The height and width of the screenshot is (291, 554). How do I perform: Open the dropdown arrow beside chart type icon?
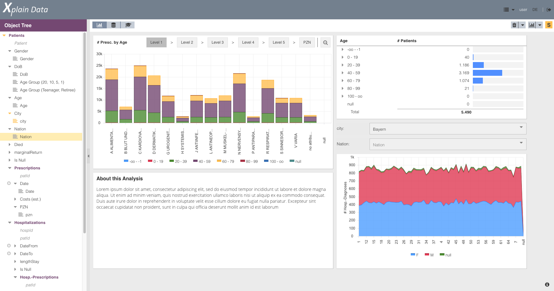click(540, 25)
